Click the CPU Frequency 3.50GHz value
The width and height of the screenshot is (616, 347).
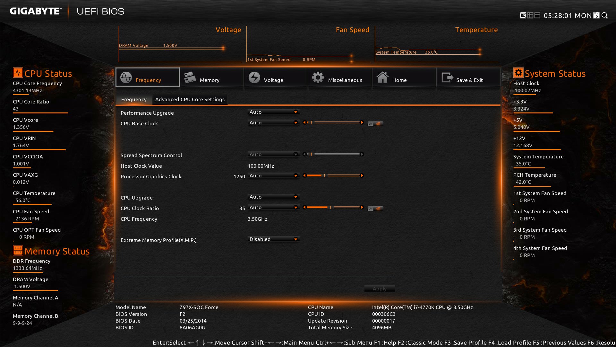[x=257, y=219]
